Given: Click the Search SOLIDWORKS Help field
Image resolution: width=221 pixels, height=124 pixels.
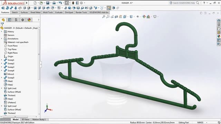Looking at the screenshot, I should point(184,3).
